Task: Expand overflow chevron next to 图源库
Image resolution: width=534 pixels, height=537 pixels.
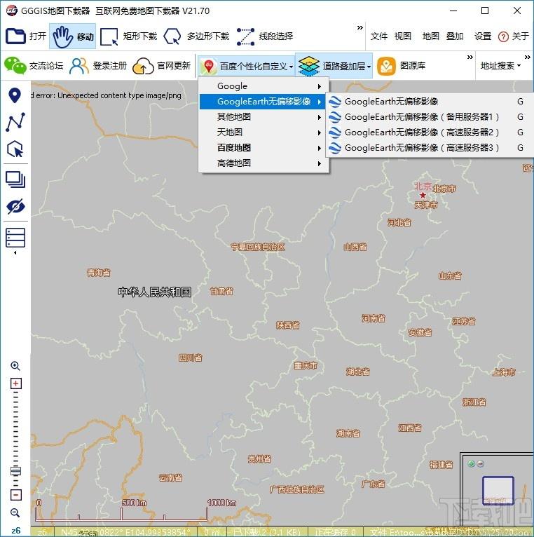Action: click(470, 57)
